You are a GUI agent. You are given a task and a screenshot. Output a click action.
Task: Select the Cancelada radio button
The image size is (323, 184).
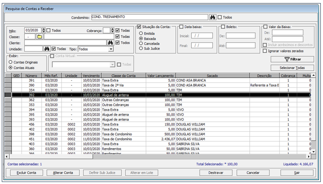[141, 44]
